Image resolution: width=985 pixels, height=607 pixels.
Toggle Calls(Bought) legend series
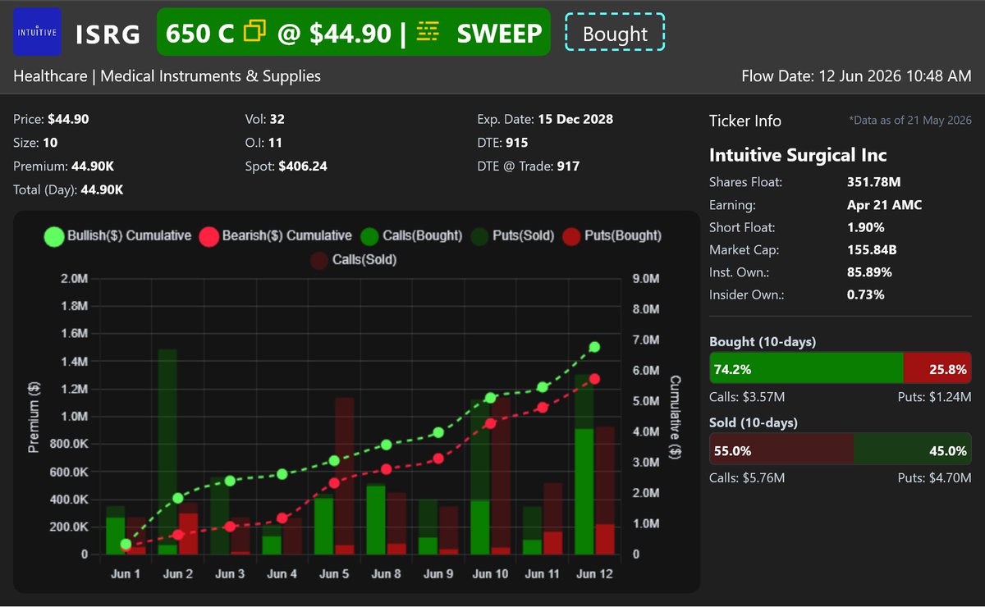(x=411, y=236)
